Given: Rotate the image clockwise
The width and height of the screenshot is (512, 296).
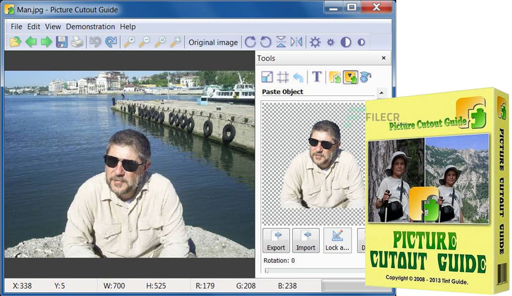Looking at the screenshot, I should click(250, 42).
